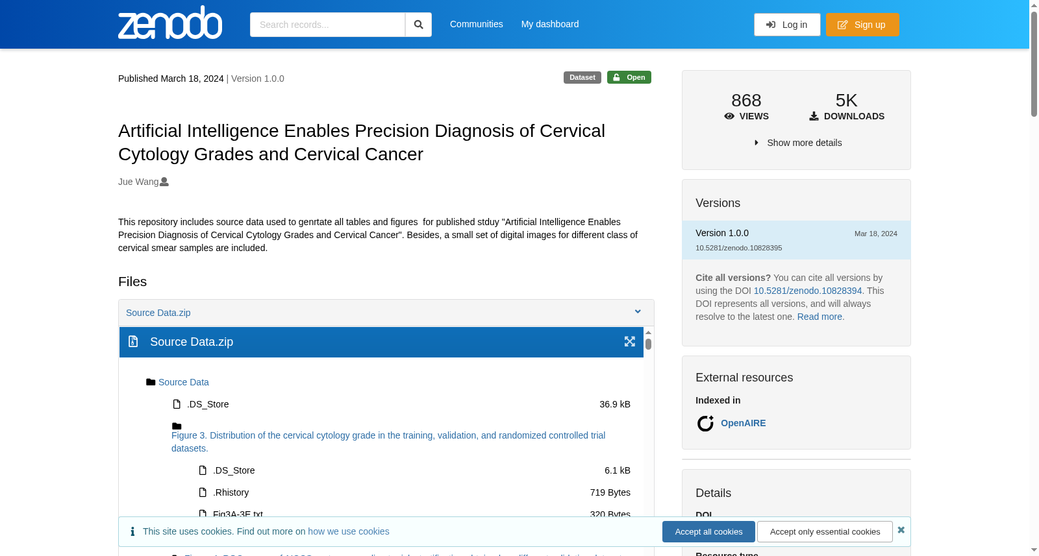Collapse the Source Data.zip preview chevron
Image resolution: width=1039 pixels, height=556 pixels.
click(638, 312)
